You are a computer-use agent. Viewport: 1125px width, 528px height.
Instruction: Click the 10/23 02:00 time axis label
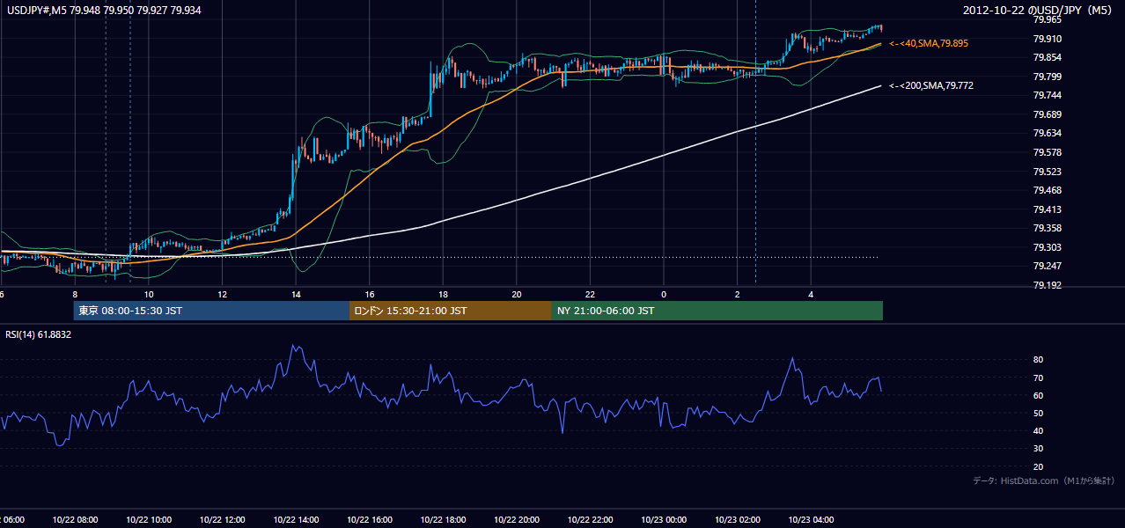[x=737, y=520]
